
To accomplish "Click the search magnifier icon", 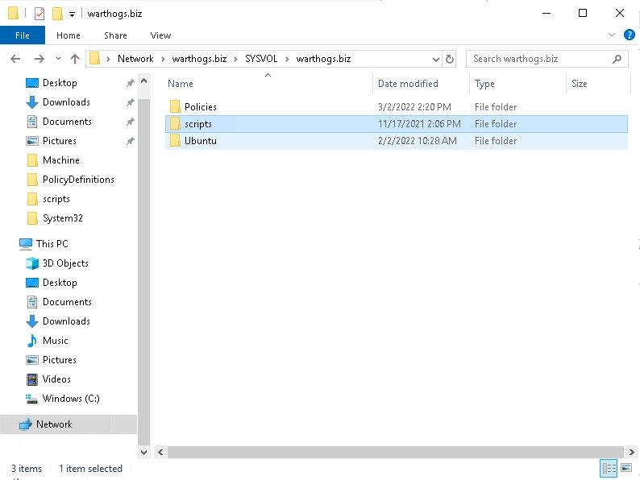I will (617, 59).
